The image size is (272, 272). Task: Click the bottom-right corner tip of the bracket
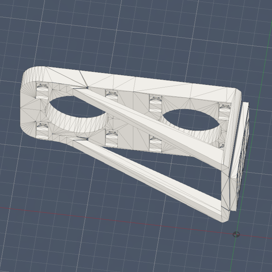point(224,220)
